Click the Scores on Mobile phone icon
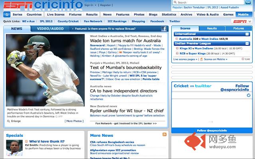 click(x=201, y=59)
